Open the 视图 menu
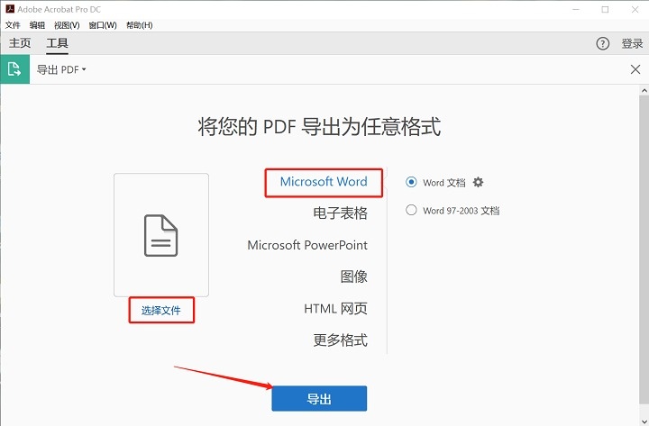This screenshot has width=649, height=426. (x=67, y=25)
